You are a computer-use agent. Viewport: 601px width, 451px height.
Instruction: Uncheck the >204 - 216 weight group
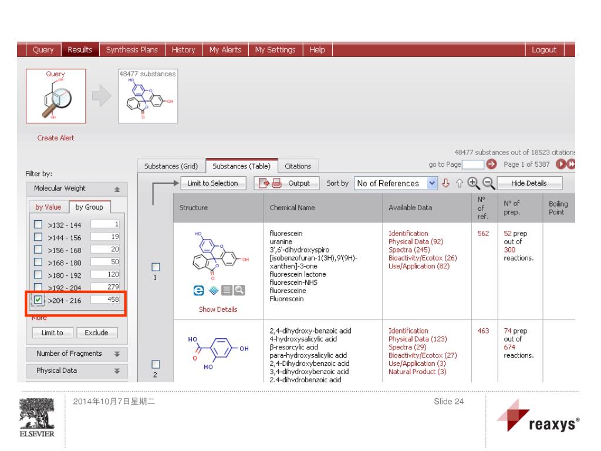38,299
